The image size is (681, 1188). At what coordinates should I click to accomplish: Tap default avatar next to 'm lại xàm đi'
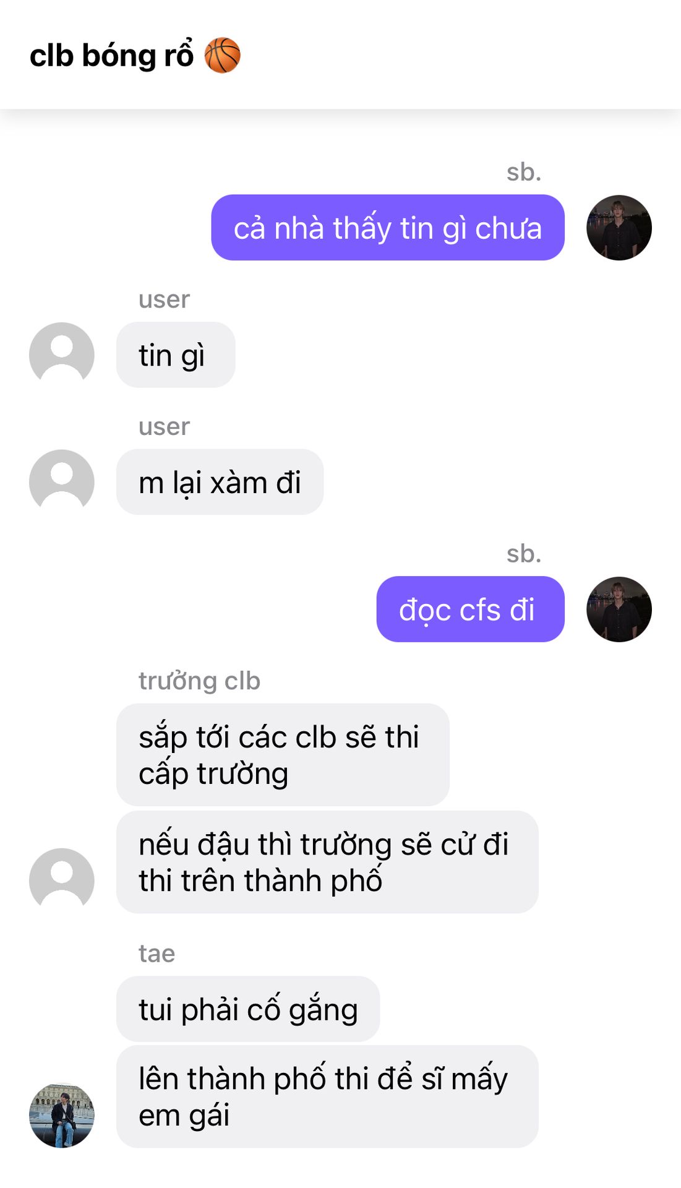[x=62, y=482]
